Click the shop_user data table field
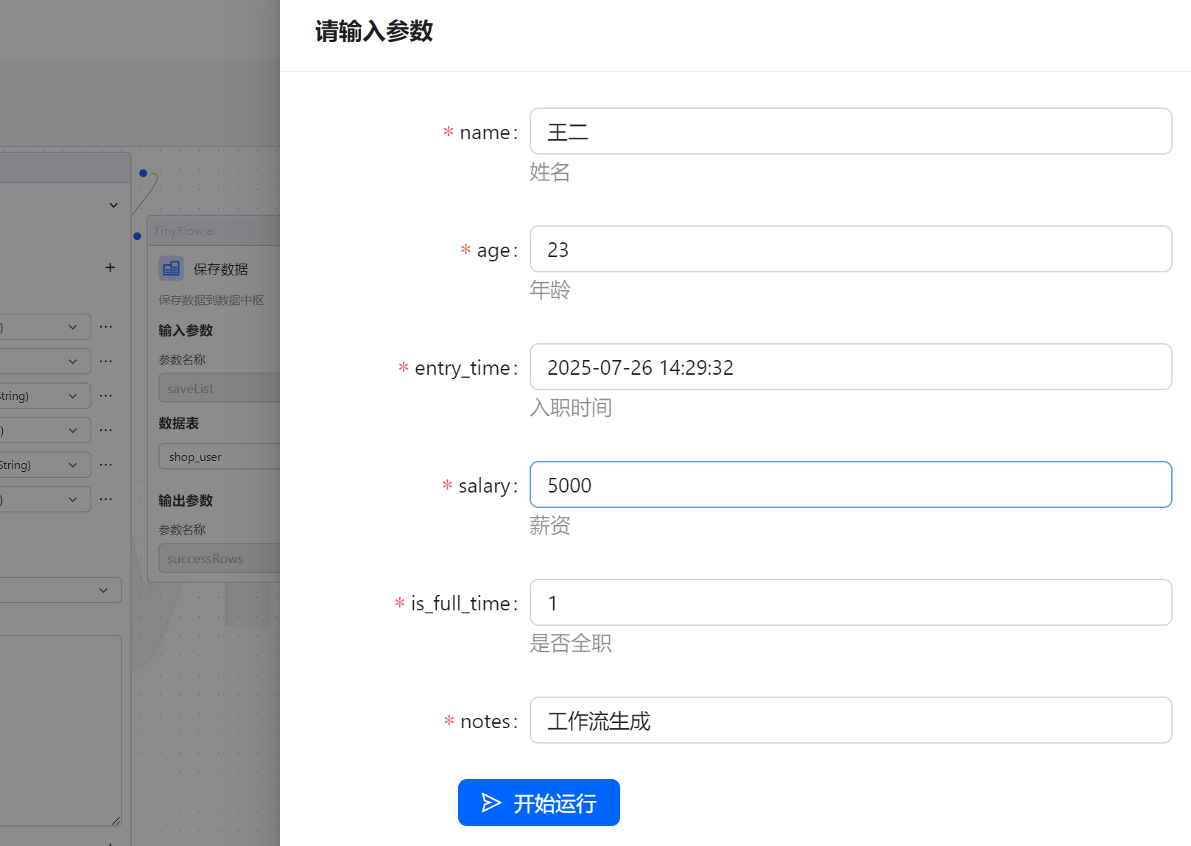Image resolution: width=1191 pixels, height=846 pixels. pos(219,457)
